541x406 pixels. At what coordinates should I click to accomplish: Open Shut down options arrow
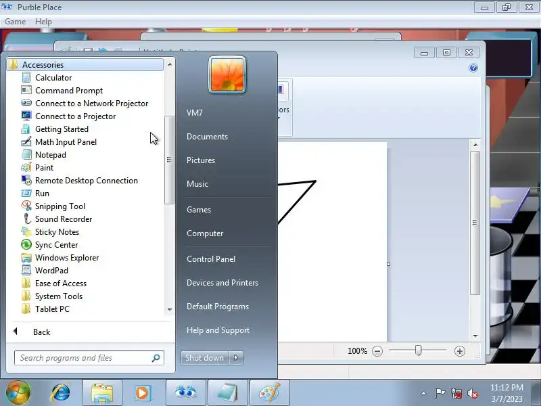click(x=236, y=358)
